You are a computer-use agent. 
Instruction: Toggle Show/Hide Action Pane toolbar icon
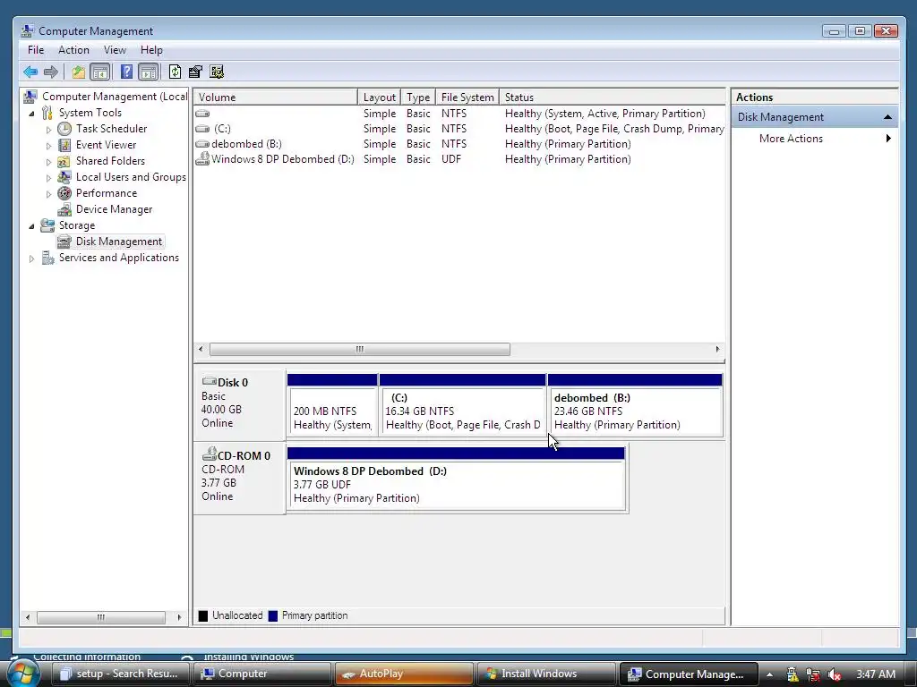tap(149, 72)
